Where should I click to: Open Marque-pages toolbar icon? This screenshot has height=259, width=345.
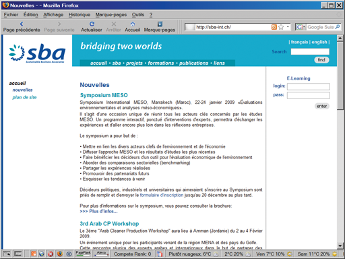[x=160, y=24]
